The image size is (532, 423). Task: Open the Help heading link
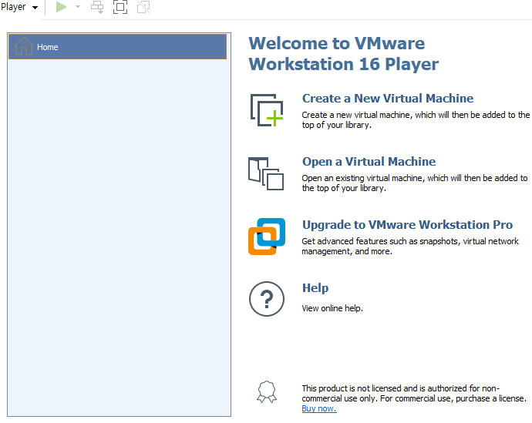pos(315,288)
